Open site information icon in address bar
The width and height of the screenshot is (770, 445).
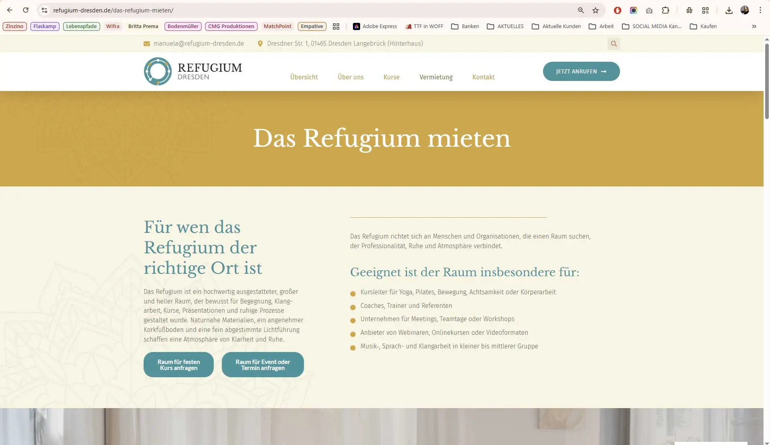45,10
